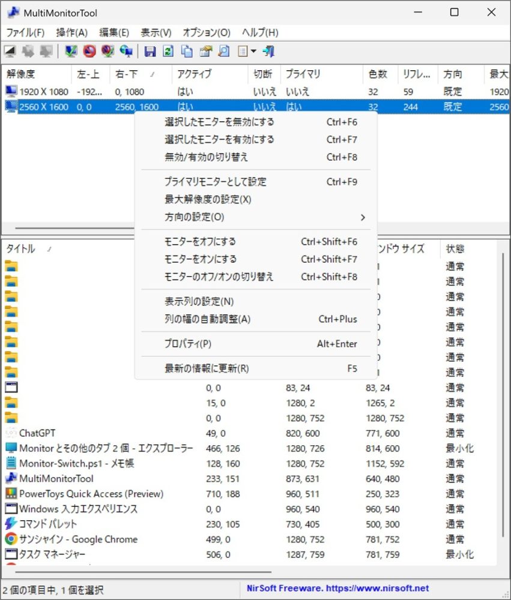Click the Properties toolbar icon
Screen dimensions: 511x600
pyautogui.click(x=206, y=51)
